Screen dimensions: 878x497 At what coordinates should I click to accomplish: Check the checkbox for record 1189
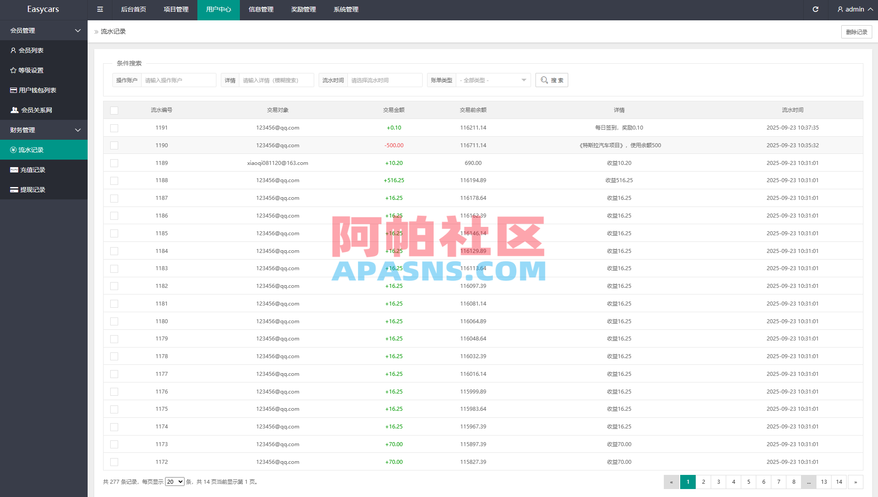tap(114, 163)
